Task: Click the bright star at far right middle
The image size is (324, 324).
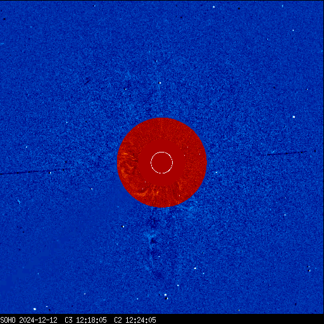Action: pyautogui.click(x=294, y=116)
